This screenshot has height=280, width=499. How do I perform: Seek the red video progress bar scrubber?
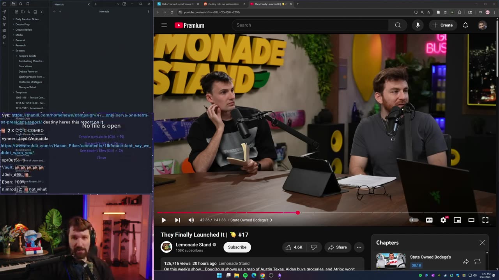coord(298,213)
